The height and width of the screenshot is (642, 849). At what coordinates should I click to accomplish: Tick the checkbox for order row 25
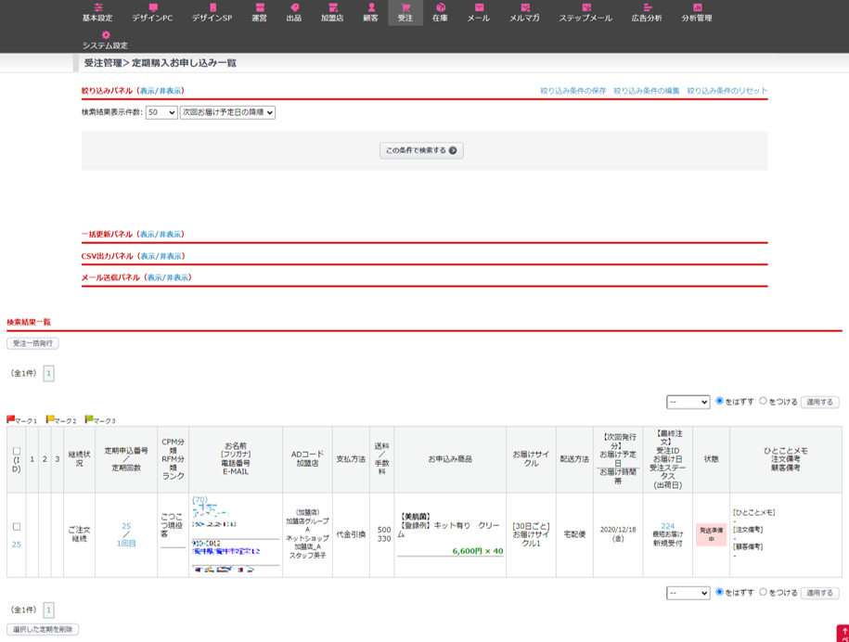[x=16, y=527]
